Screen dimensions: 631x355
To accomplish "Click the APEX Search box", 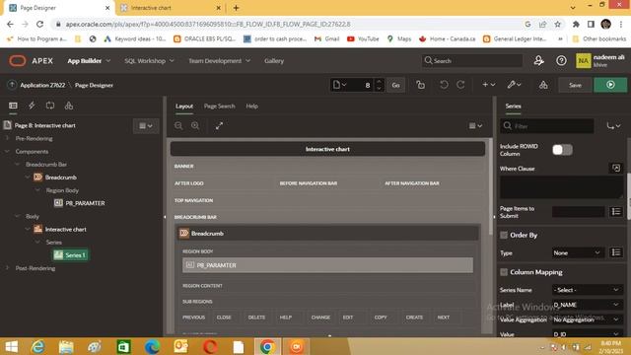I will 472,61.
